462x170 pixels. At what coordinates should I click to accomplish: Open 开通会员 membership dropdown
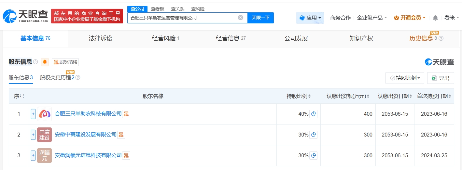coord(410,18)
